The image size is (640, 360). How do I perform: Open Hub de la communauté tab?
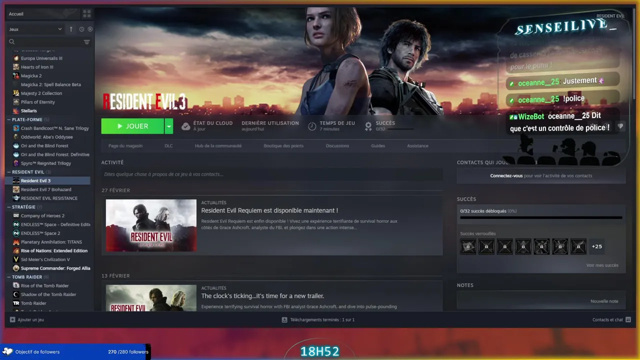click(218, 146)
